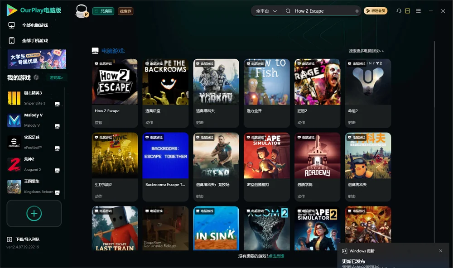Click Malody V game icon

coord(14,120)
